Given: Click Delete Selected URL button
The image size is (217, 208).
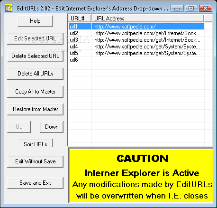Looking at the screenshot, I should pyautogui.click(x=35, y=56).
